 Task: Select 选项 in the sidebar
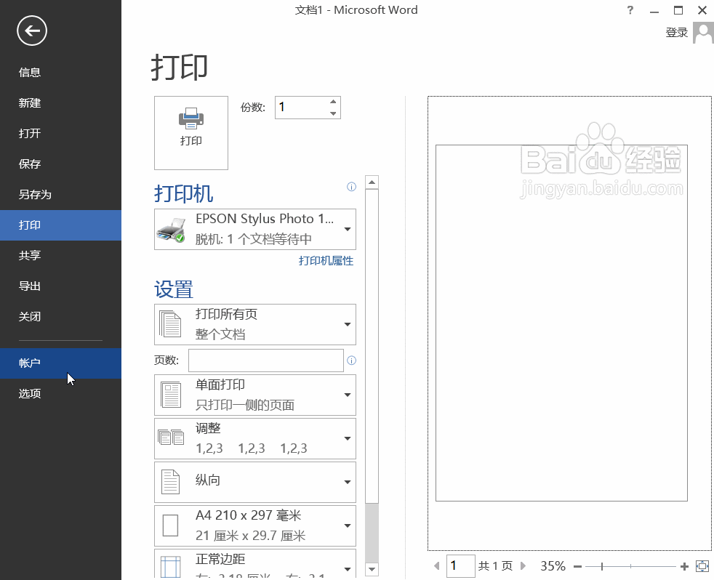pyautogui.click(x=60, y=393)
